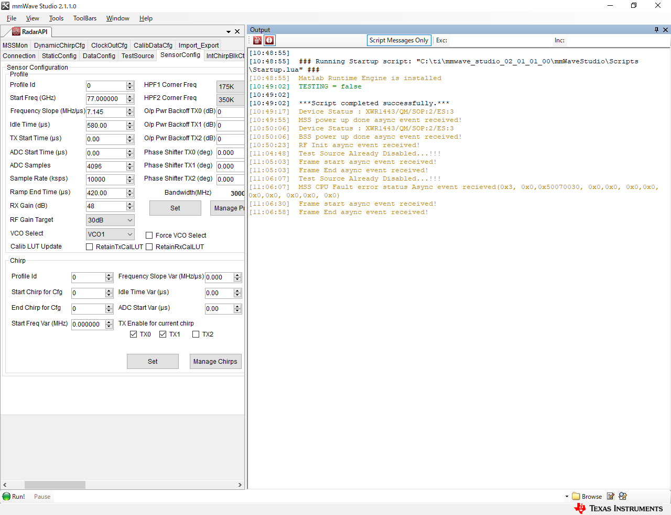The image size is (671, 515).
Task: Click the Browse button label
Action: 592,497
